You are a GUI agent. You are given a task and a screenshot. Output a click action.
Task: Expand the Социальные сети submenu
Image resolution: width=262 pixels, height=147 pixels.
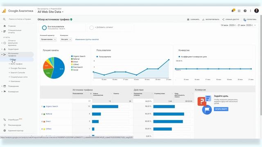(9, 77)
